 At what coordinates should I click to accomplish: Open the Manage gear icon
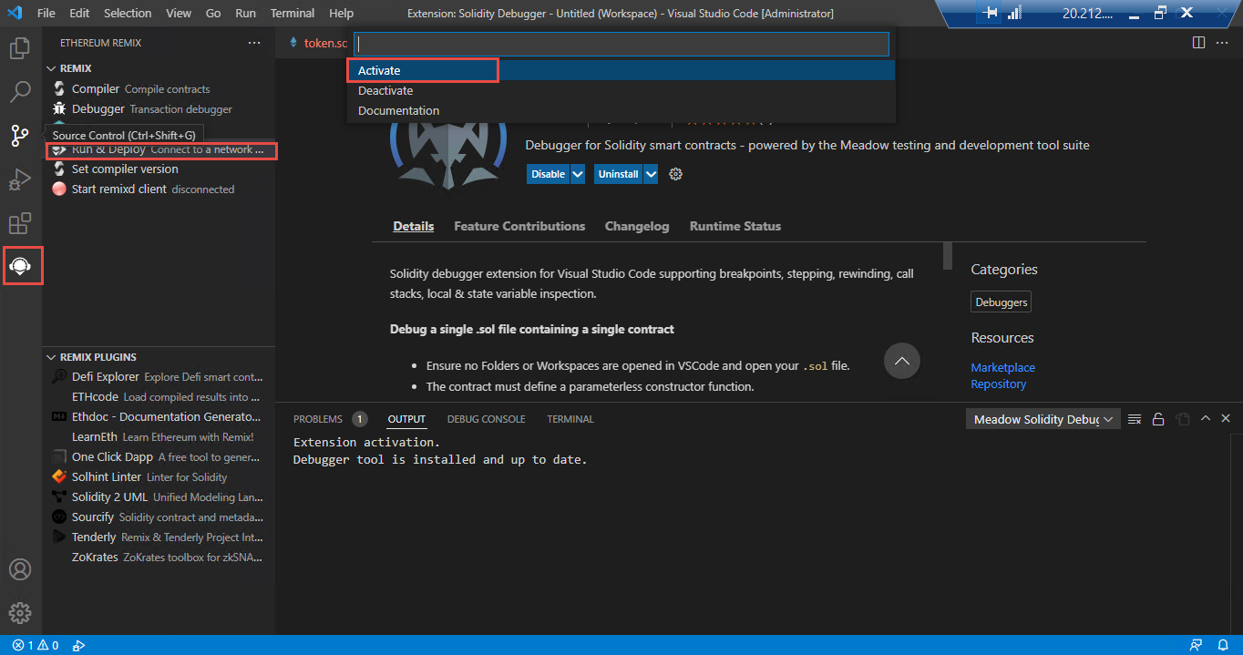click(20, 612)
